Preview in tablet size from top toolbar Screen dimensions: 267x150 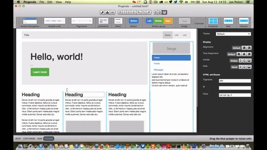[x=160, y=12]
